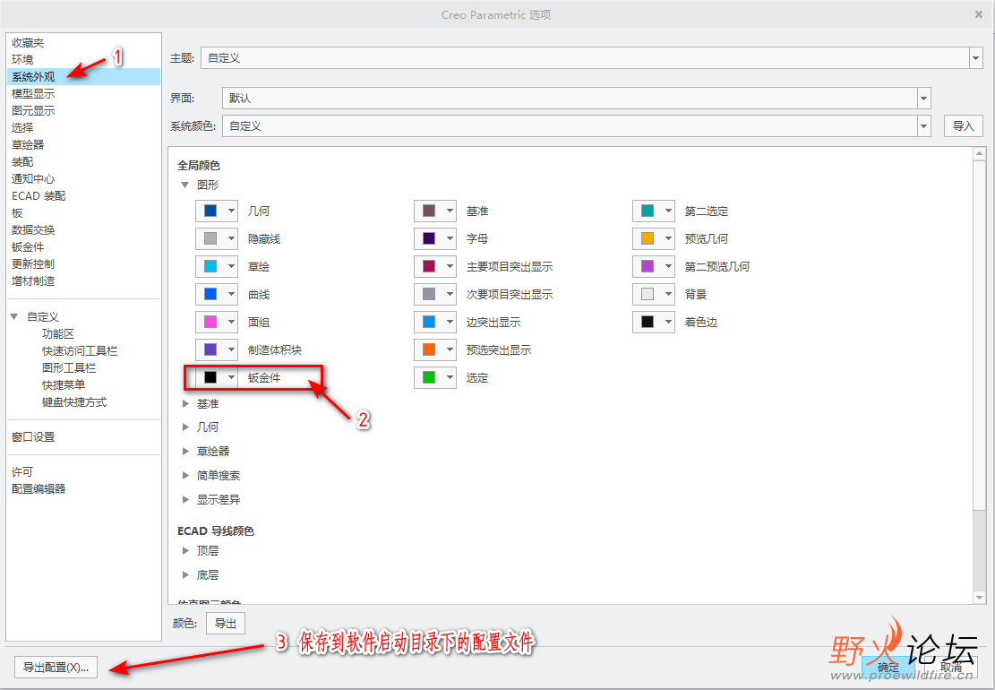Select 许可 in the left list
Screen dimensions: 995x690
[22, 471]
